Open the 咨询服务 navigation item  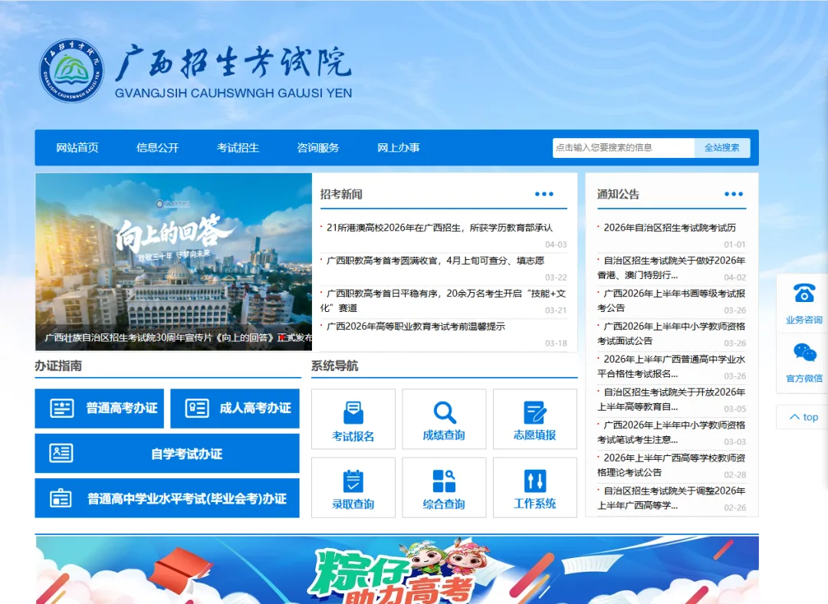click(x=318, y=148)
